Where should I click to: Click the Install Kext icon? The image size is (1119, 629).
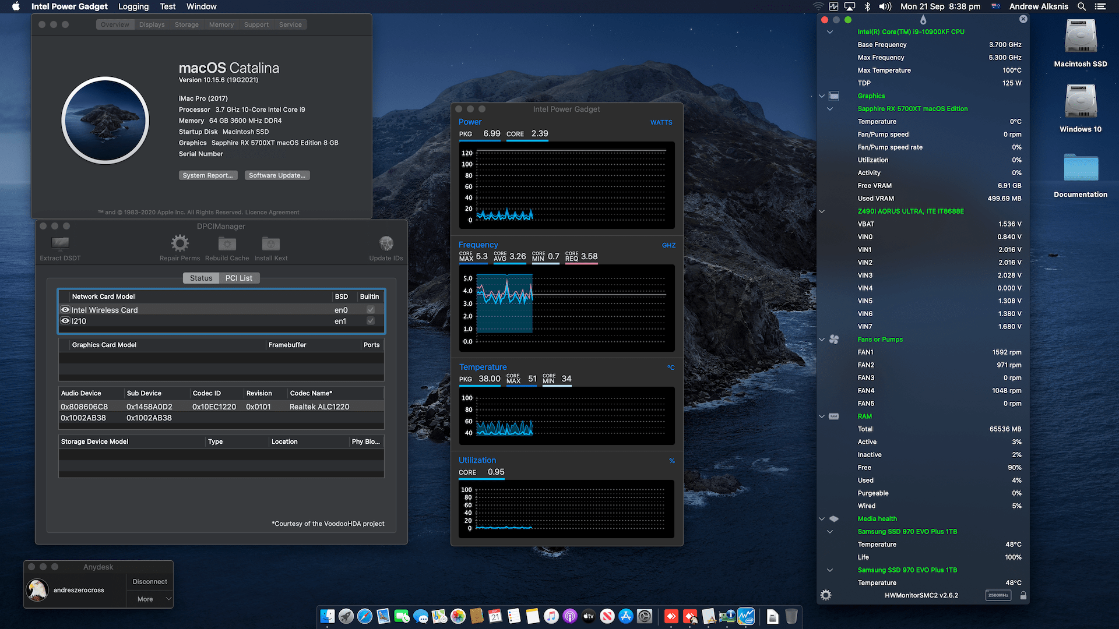(270, 243)
